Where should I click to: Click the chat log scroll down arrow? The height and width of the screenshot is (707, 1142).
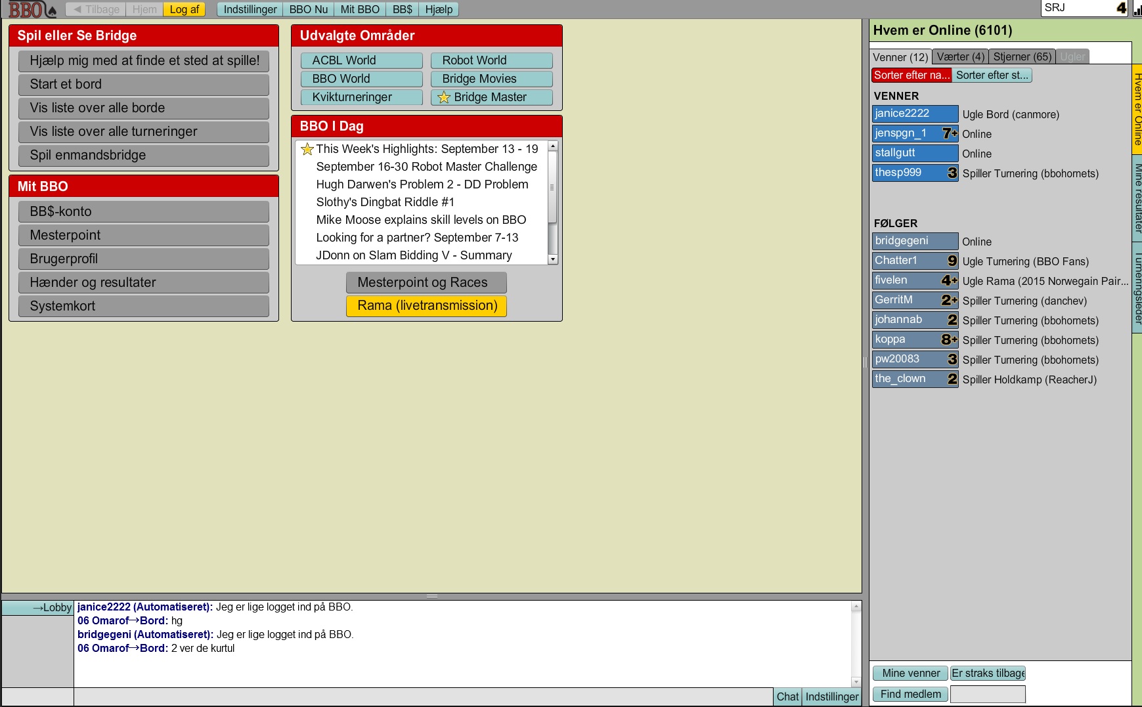[856, 681]
